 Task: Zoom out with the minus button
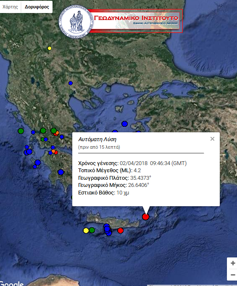click(x=233, y=275)
